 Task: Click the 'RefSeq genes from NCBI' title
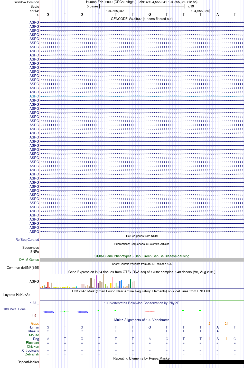[142, 236]
